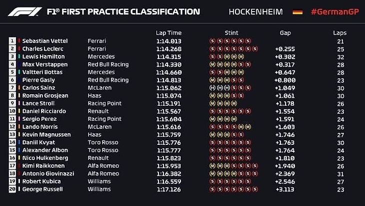
Task: Click the last tyre icon in Russell's stint
Action: coord(255,189)
